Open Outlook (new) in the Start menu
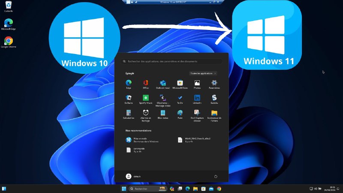The height and width of the screenshot is (193, 343). (x=163, y=84)
